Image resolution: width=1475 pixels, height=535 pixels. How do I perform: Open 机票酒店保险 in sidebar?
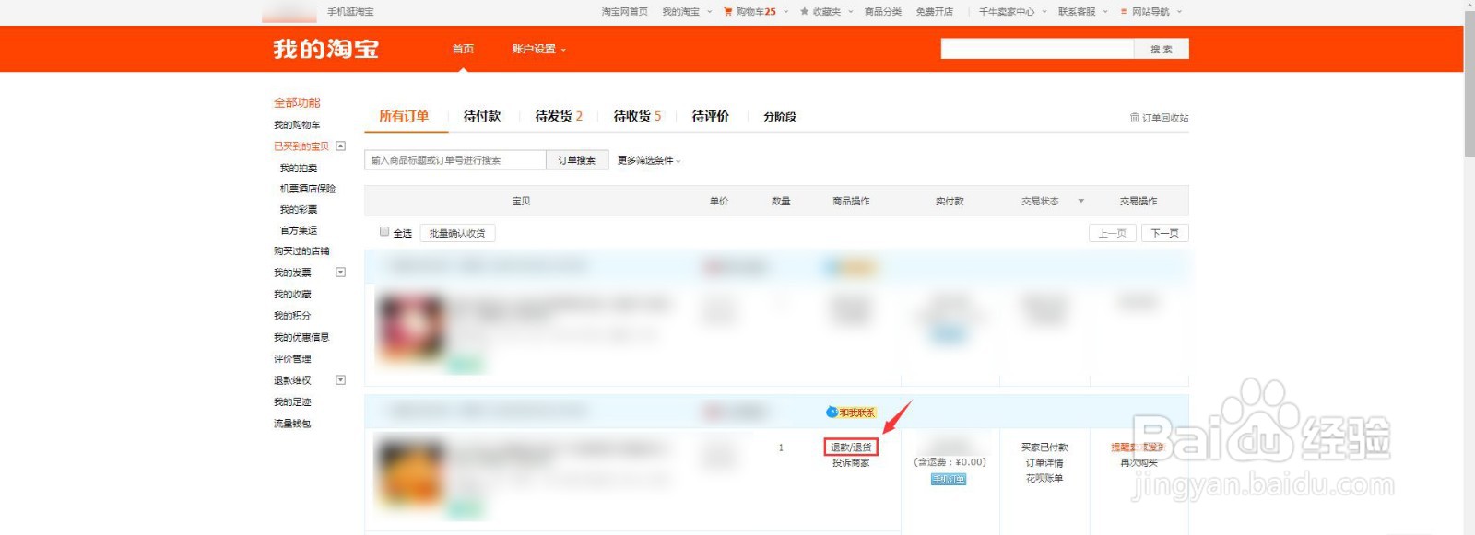click(x=308, y=189)
